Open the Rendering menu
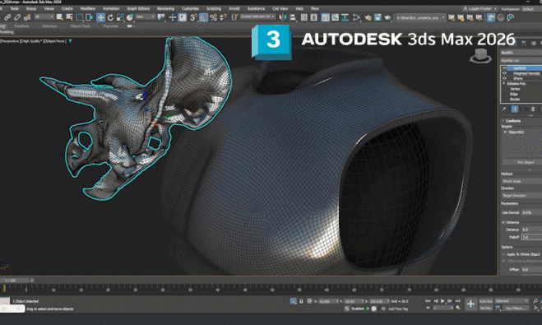This screenshot has height=325, width=542. [x=165, y=9]
